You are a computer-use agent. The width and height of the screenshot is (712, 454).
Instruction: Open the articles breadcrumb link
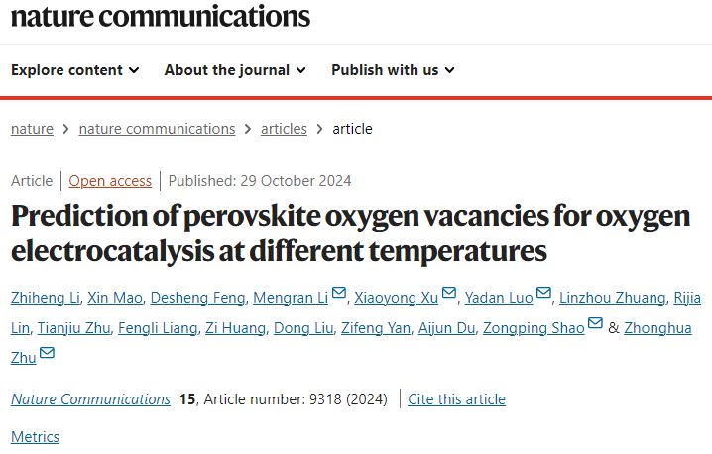pos(284,129)
